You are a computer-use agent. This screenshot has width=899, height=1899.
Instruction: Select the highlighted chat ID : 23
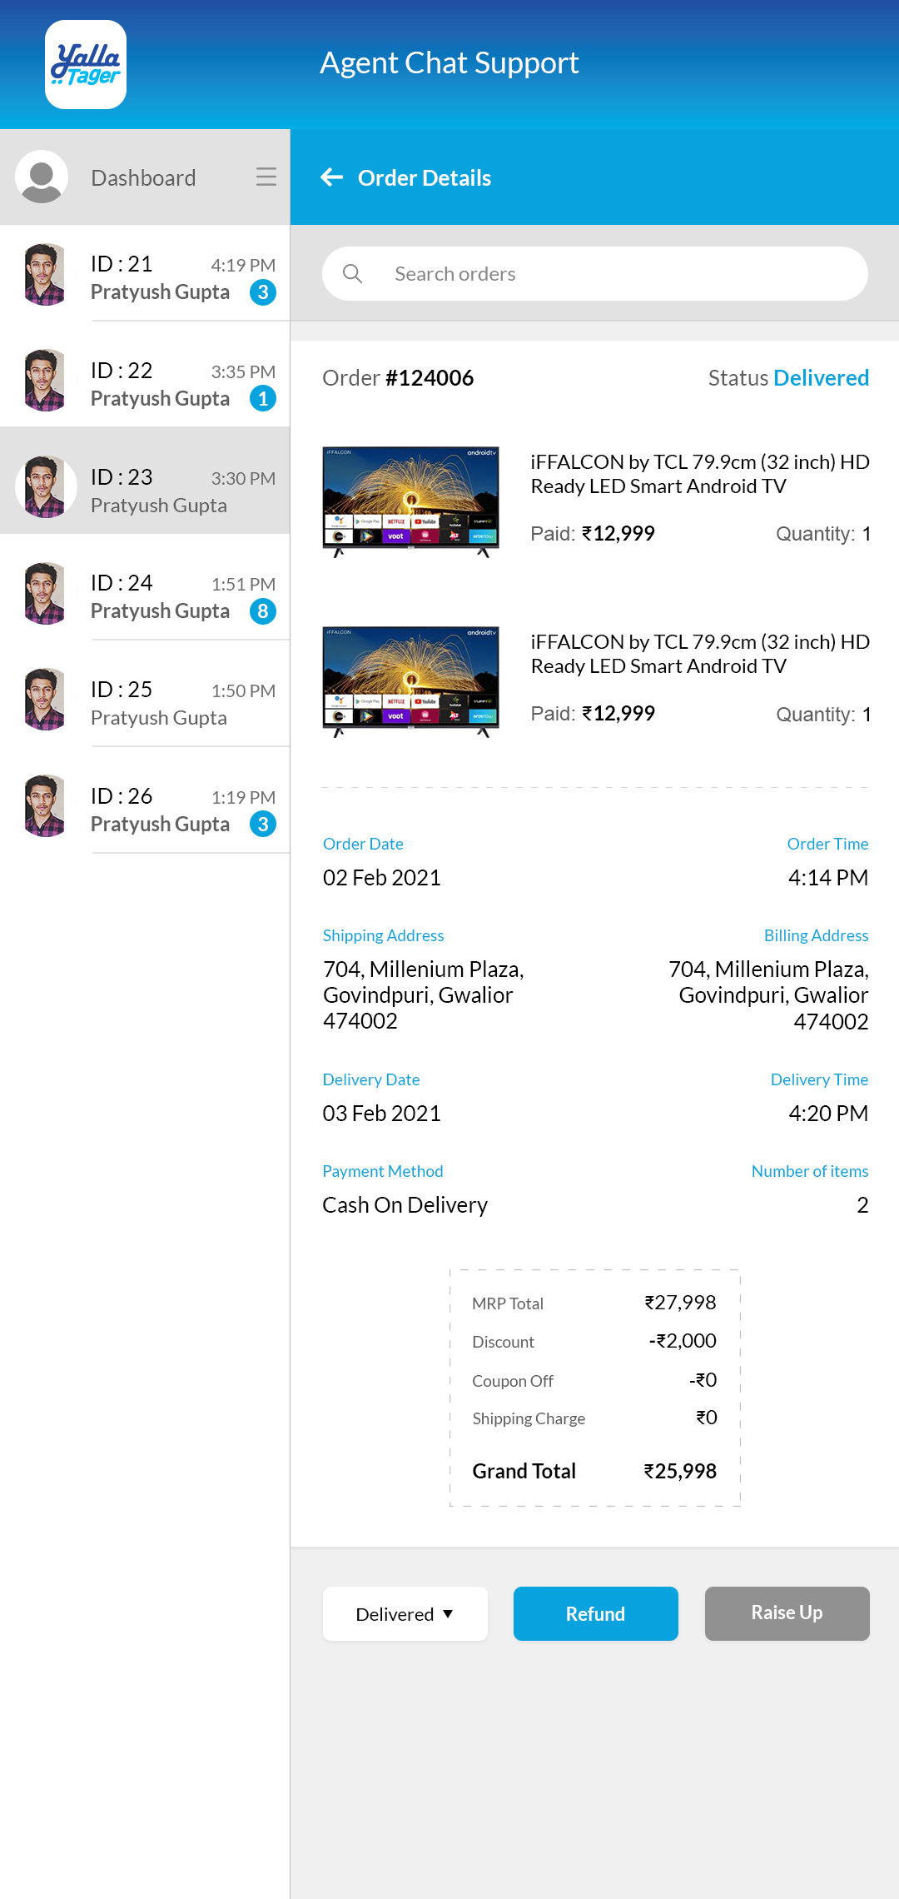(x=158, y=490)
